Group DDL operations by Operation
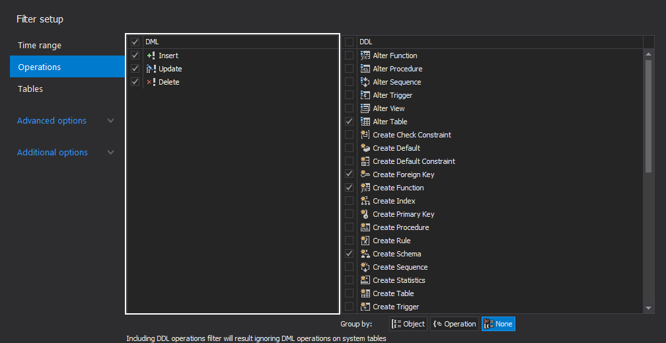666x343 pixels. click(455, 324)
